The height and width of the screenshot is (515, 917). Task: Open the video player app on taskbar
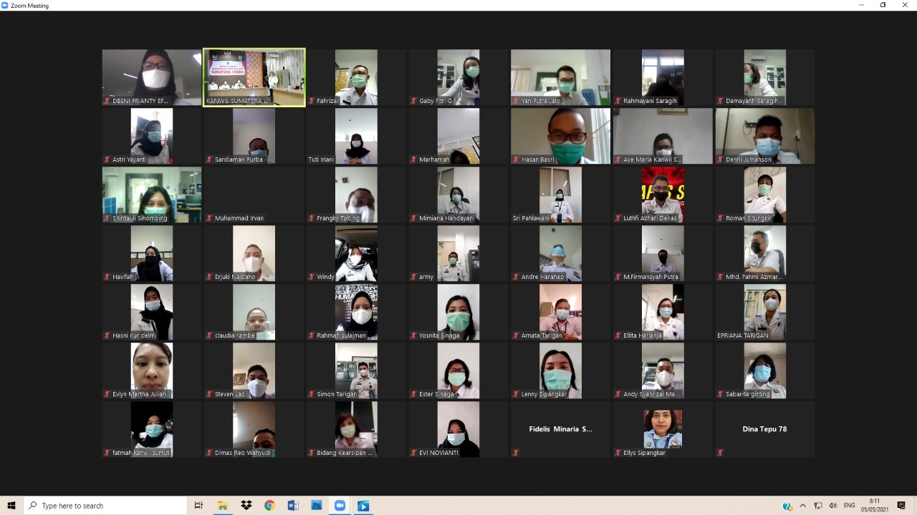[x=363, y=506]
